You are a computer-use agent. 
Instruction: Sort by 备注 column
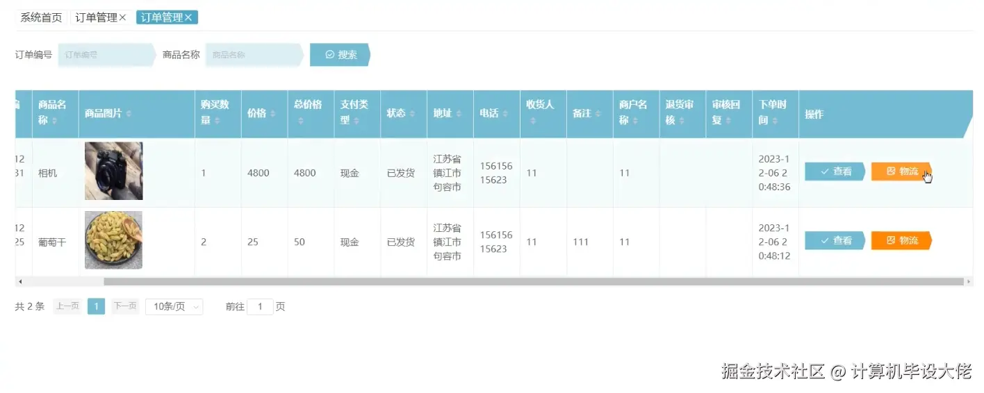coord(598,114)
